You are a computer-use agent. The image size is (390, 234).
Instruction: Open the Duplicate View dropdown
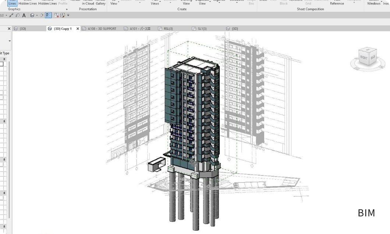(202, 3)
